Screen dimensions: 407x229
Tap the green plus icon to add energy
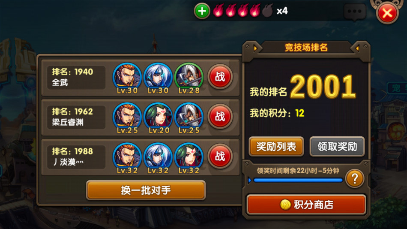pyautogui.click(x=202, y=11)
